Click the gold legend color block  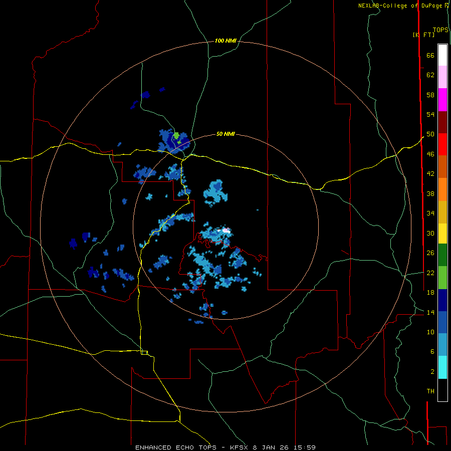442,212
